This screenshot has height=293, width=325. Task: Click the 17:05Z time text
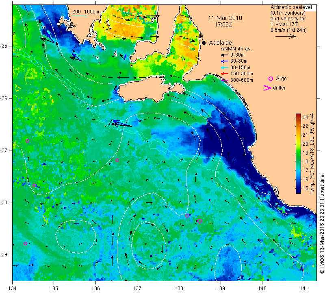tap(223, 24)
